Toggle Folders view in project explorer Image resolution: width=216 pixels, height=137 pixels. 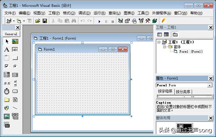click(175, 35)
